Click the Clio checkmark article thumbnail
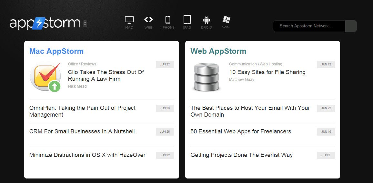 pos(45,77)
